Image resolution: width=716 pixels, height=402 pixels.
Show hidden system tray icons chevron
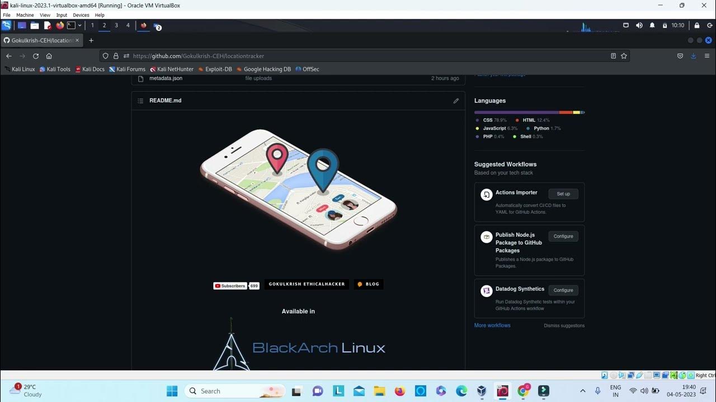(x=582, y=391)
